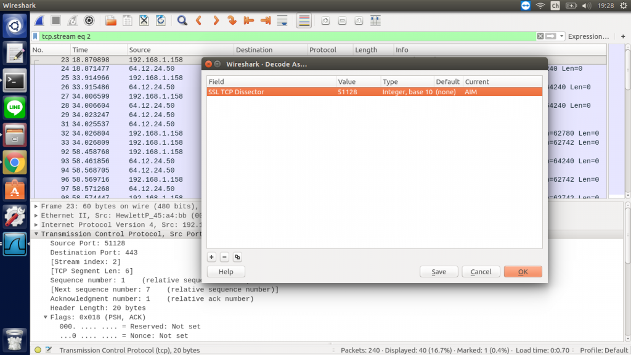Expand the Frame 23 tree row

tap(36, 206)
